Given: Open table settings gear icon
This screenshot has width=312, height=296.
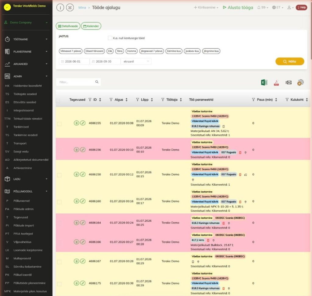Looking at the screenshot, I should tap(300, 82).
